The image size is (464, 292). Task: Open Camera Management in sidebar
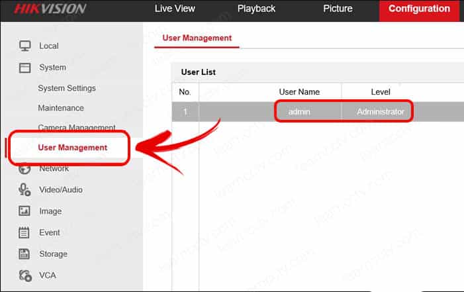click(77, 127)
